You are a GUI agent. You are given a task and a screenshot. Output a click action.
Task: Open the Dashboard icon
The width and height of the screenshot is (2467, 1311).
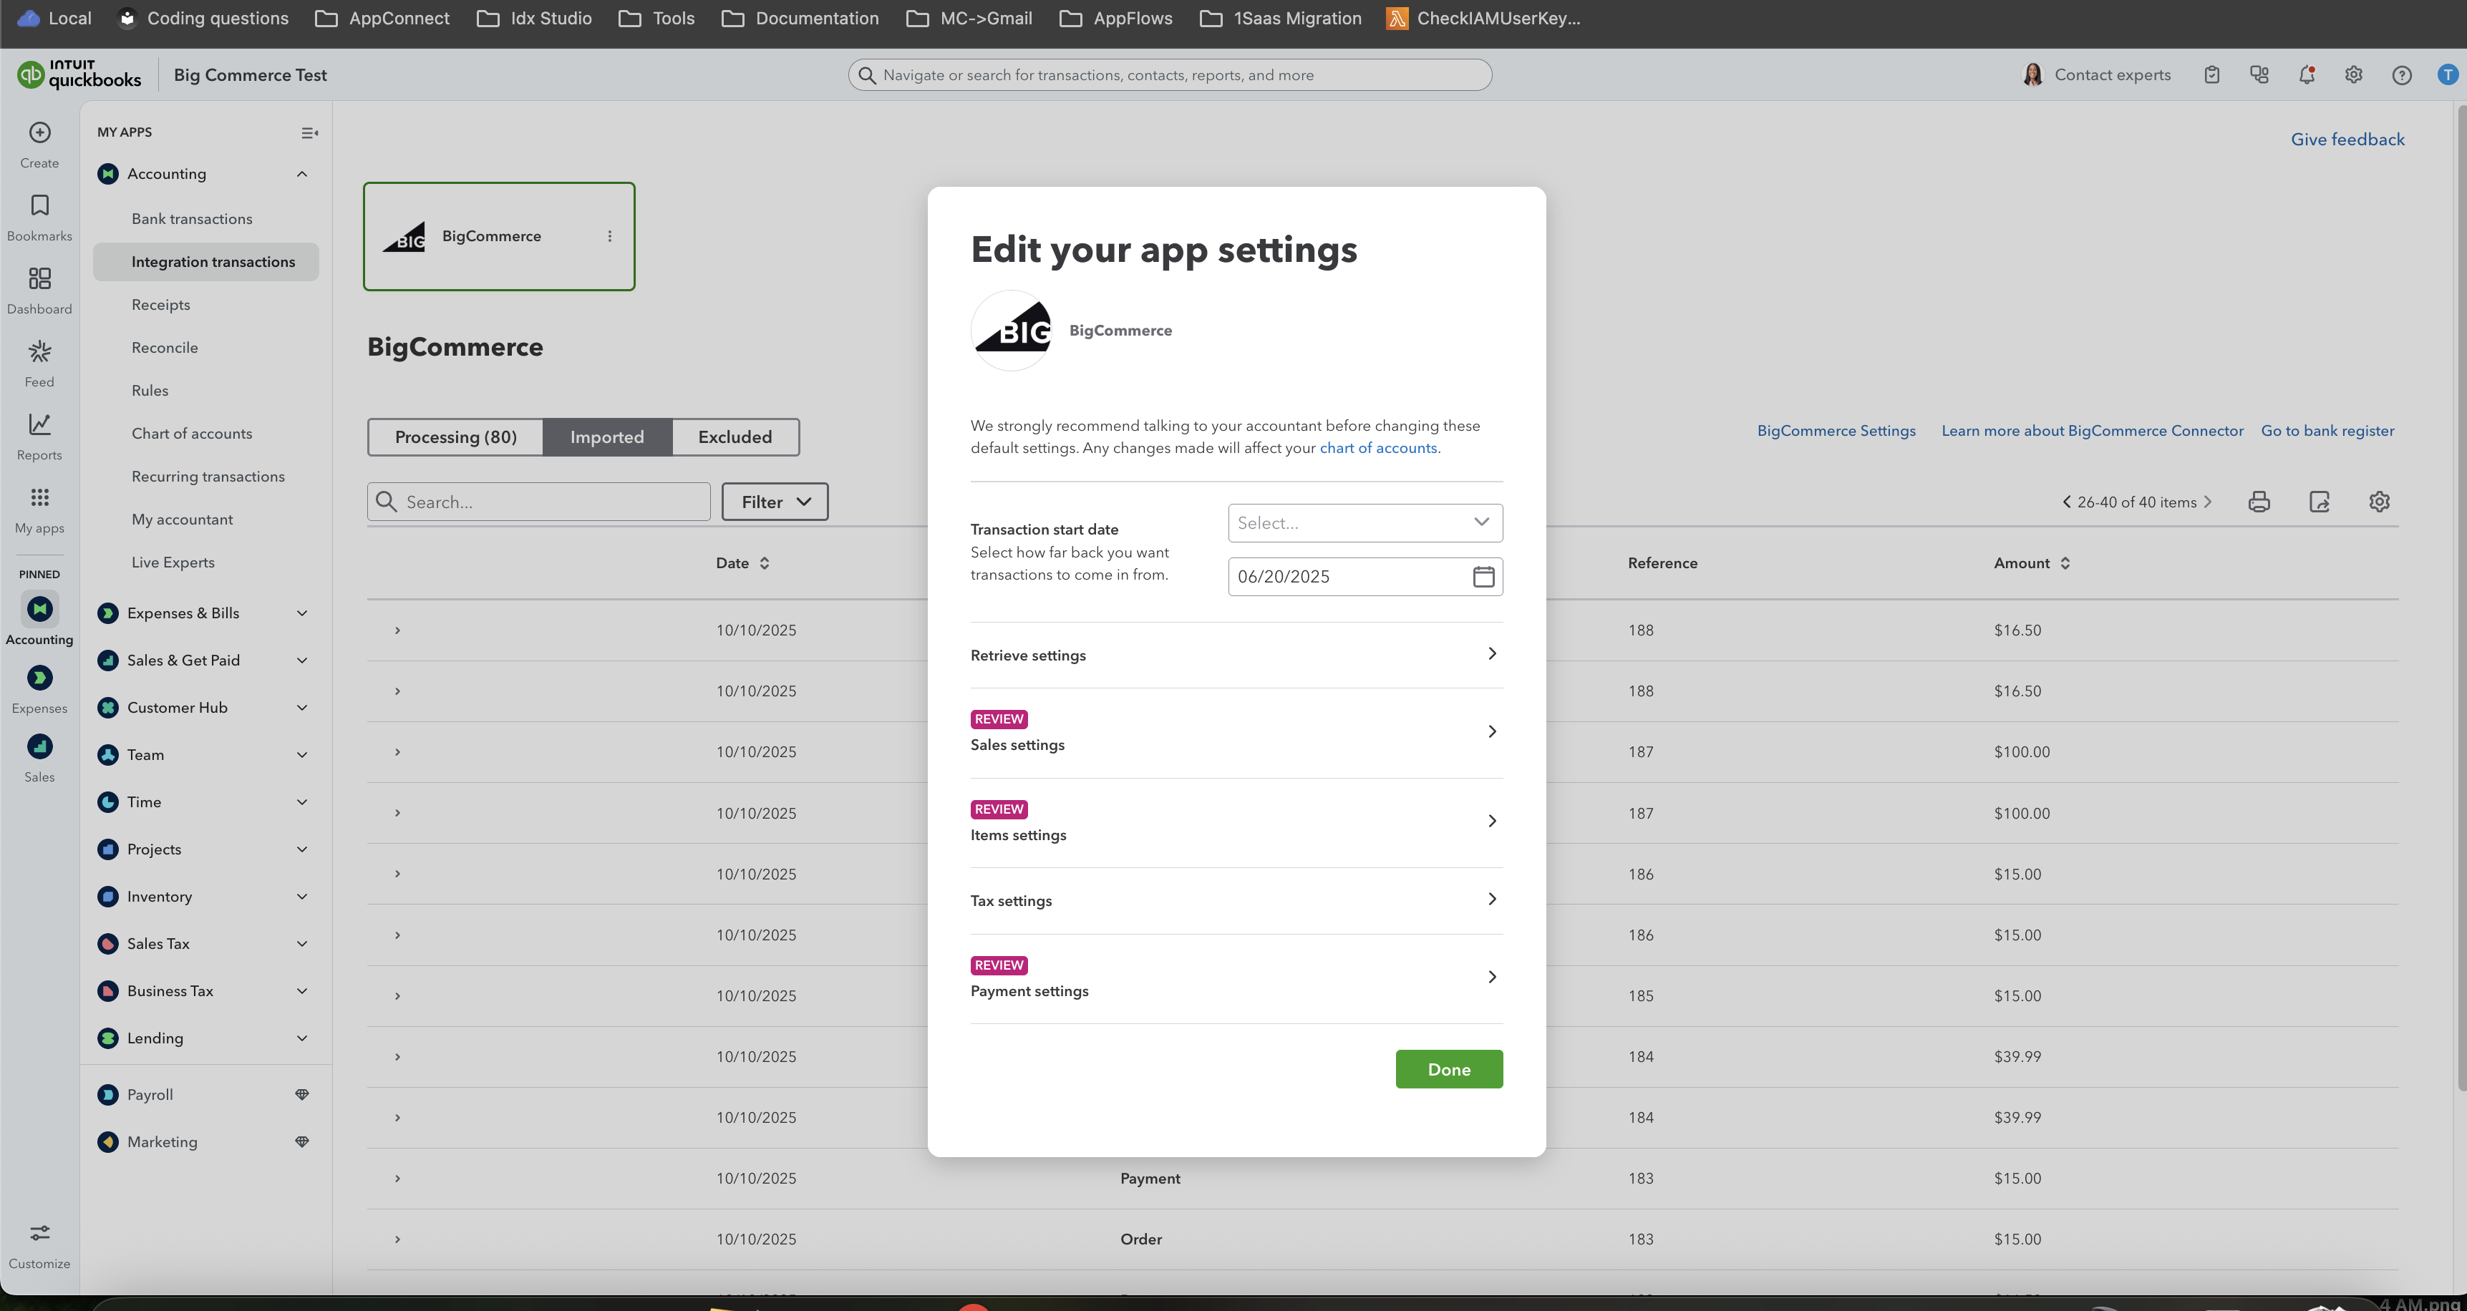(39, 278)
